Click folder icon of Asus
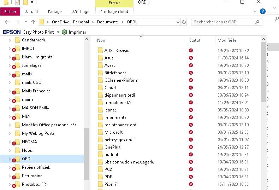The height and width of the screenshot is (190, 279). (100, 58)
